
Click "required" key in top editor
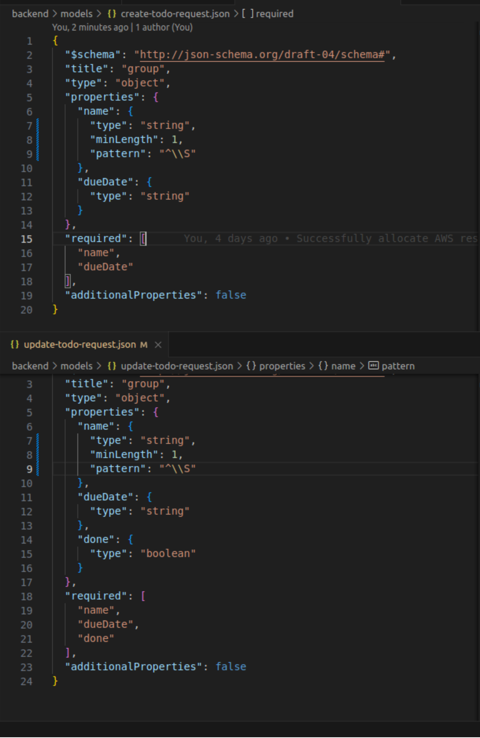click(96, 239)
